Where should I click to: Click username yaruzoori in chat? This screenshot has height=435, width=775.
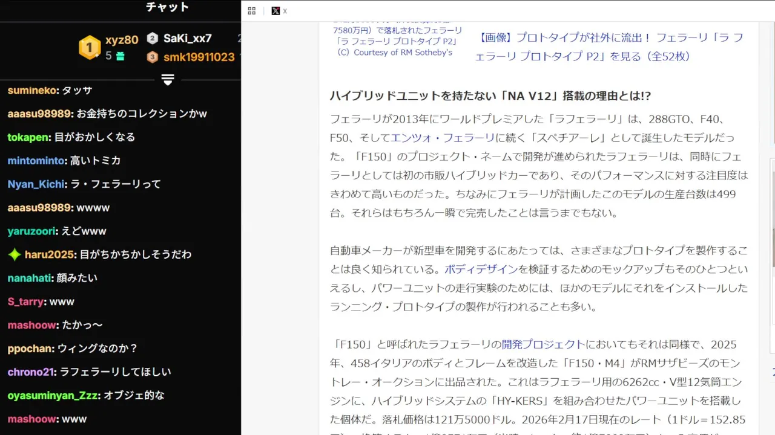[32, 231]
